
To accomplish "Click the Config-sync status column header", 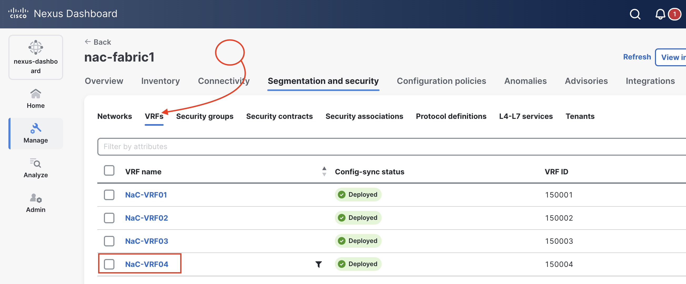I will tap(369, 172).
